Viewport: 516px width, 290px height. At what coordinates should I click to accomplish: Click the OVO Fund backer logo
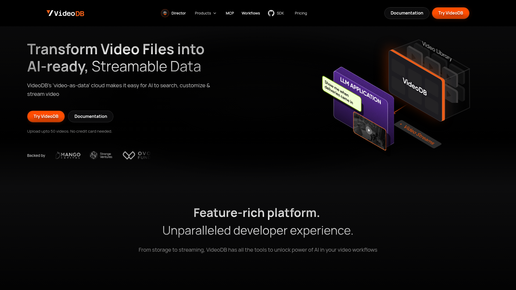137,155
